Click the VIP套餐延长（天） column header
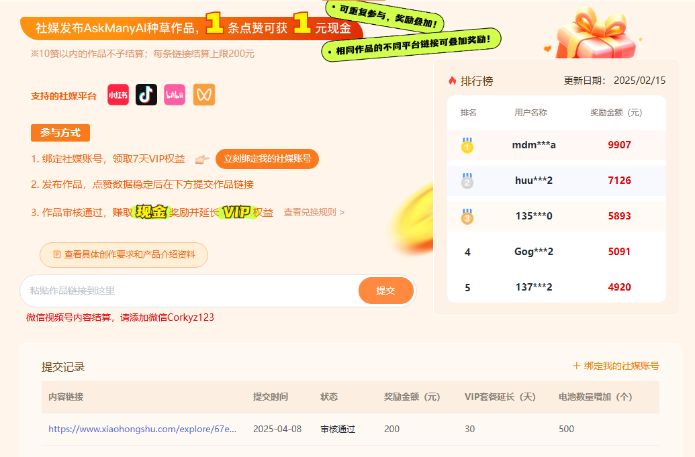The image size is (695, 457). click(500, 397)
